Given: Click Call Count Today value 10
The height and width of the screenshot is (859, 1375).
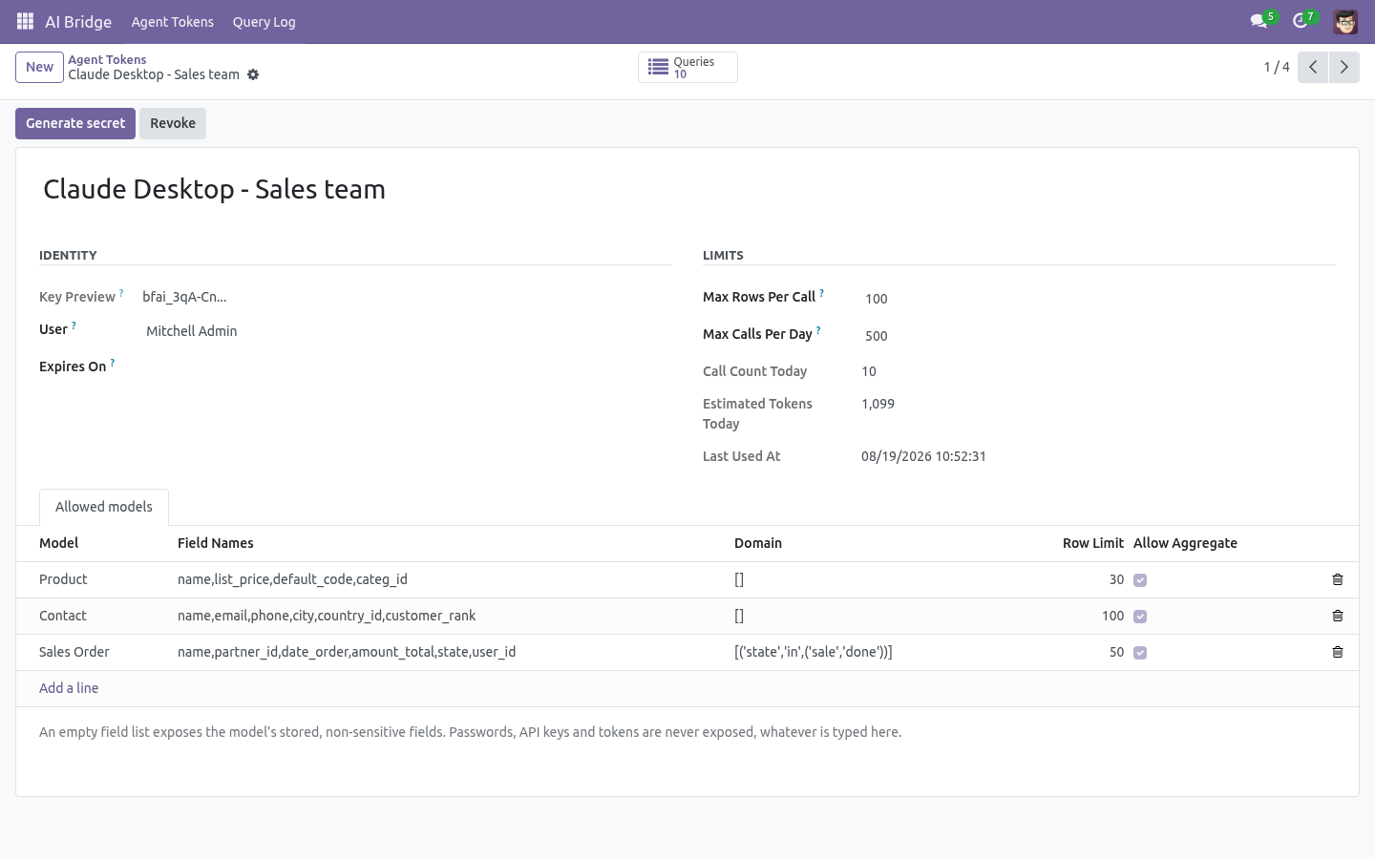Looking at the screenshot, I should tap(869, 371).
